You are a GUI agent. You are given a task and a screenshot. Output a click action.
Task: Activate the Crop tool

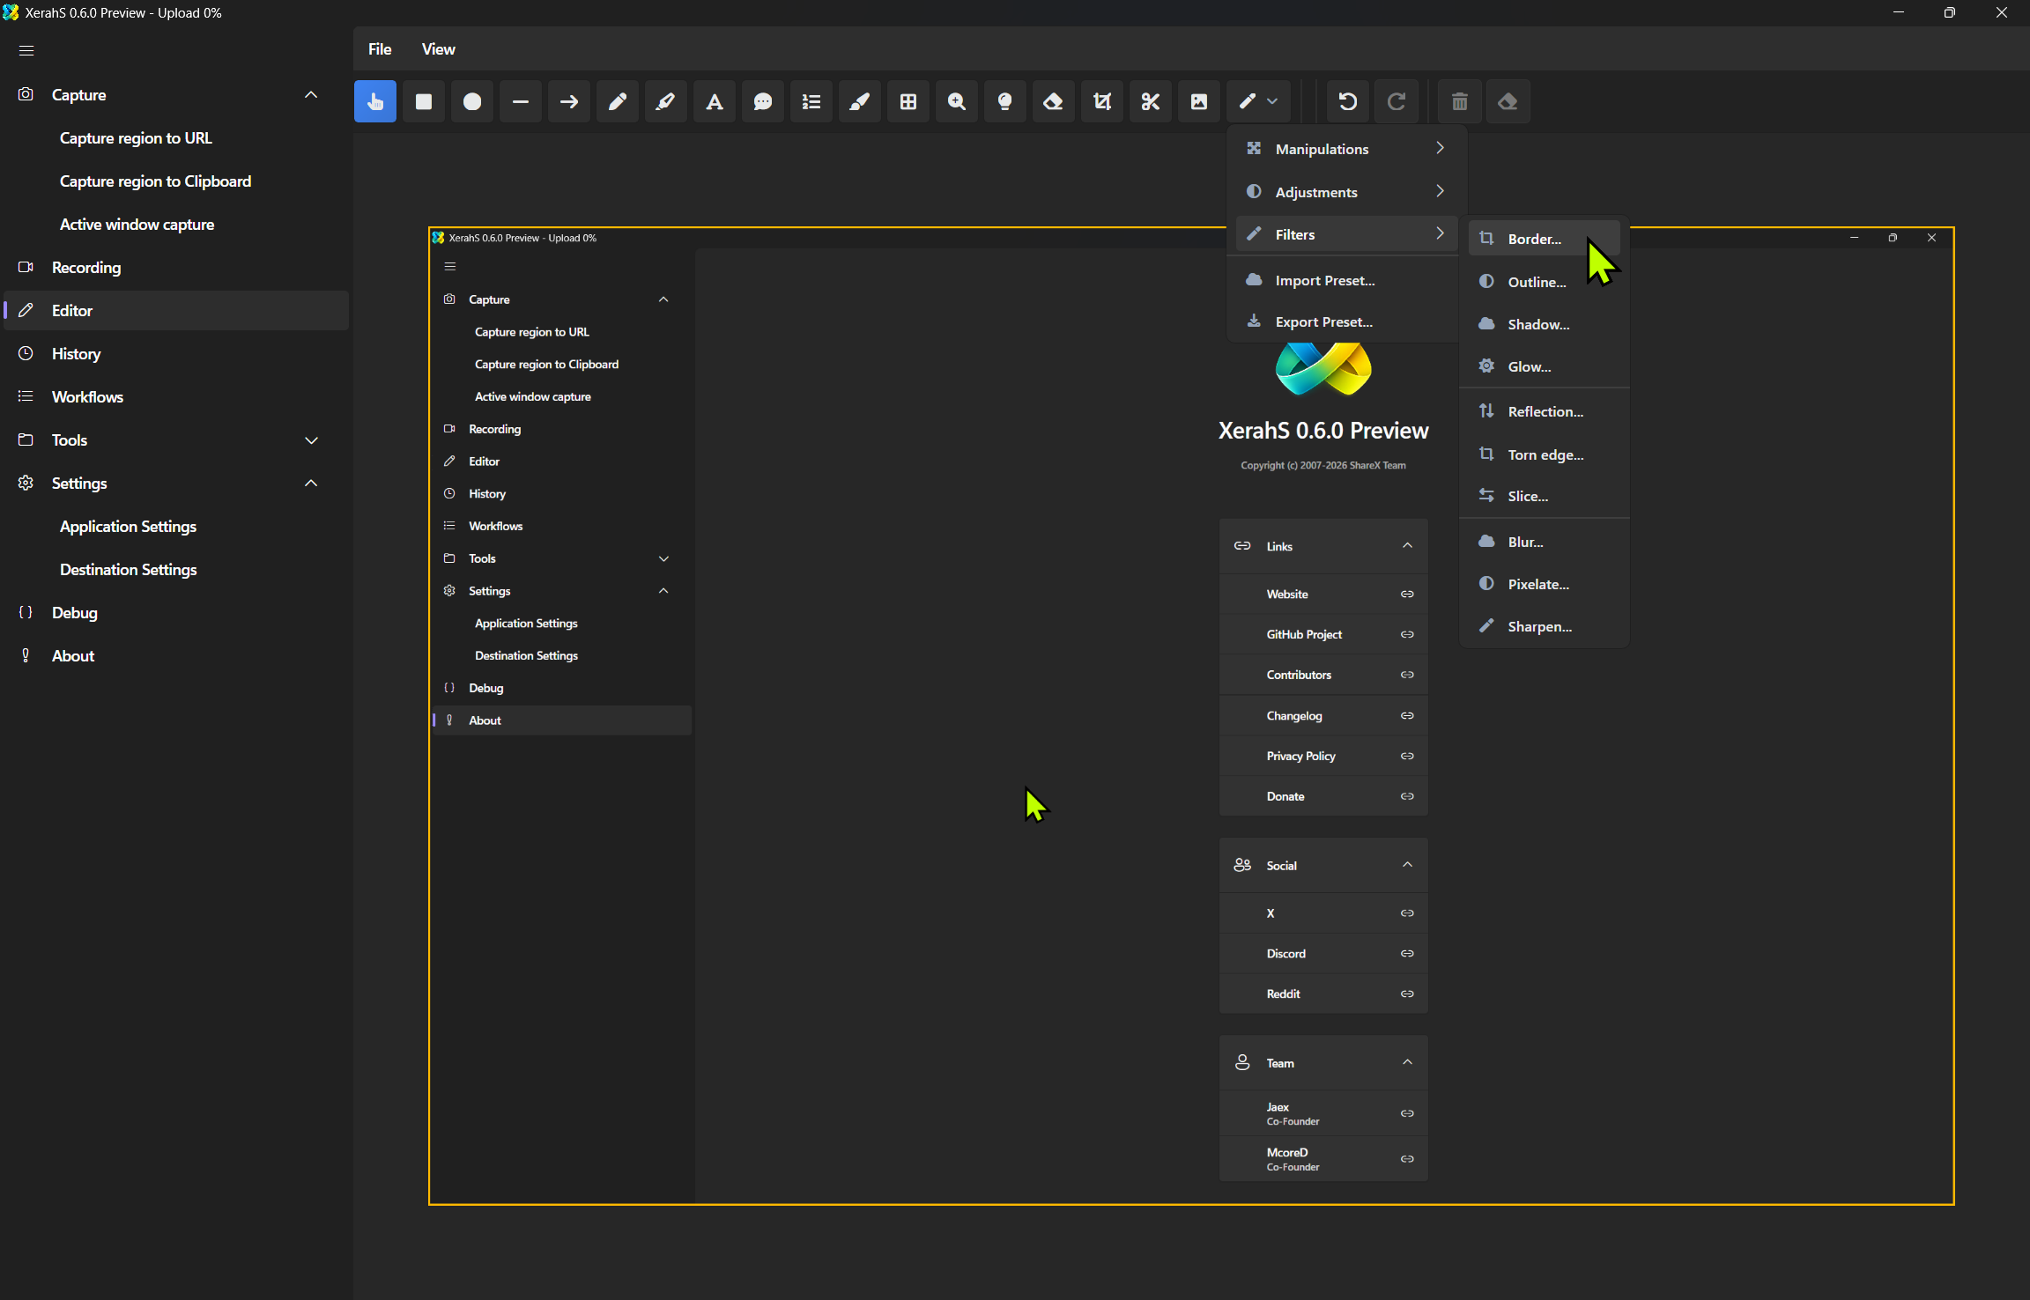pyautogui.click(x=1101, y=101)
